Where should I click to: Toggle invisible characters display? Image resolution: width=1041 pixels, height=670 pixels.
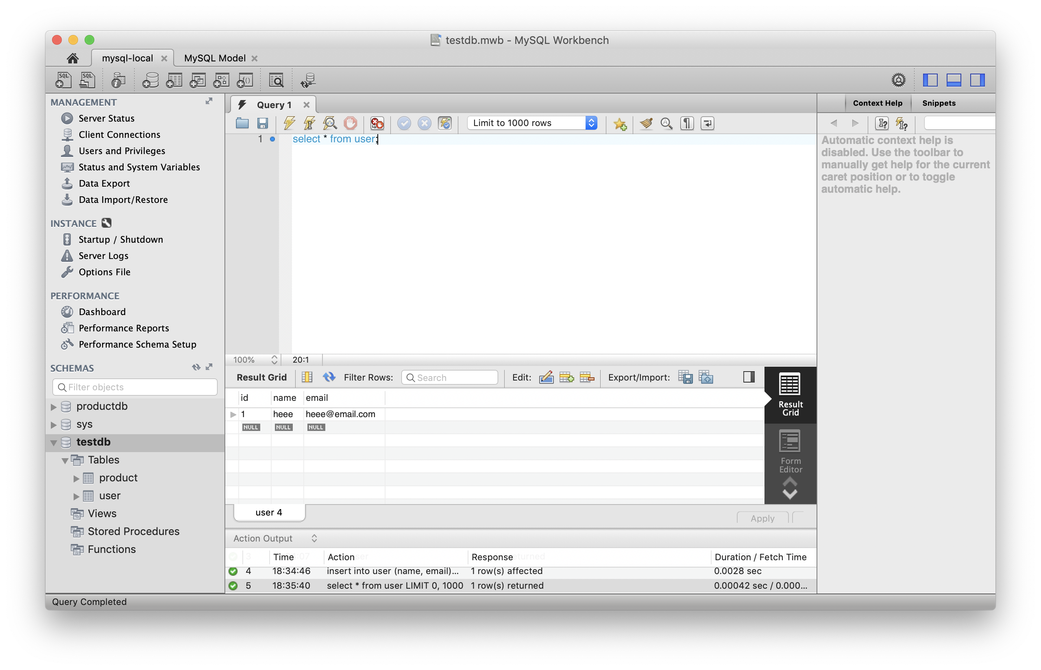(x=687, y=124)
